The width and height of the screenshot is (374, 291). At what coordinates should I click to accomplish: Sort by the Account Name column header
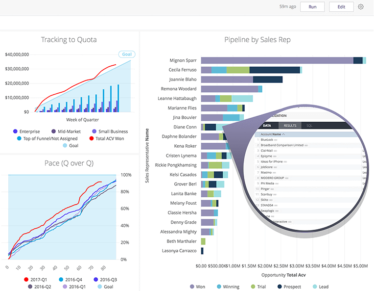(x=272, y=134)
